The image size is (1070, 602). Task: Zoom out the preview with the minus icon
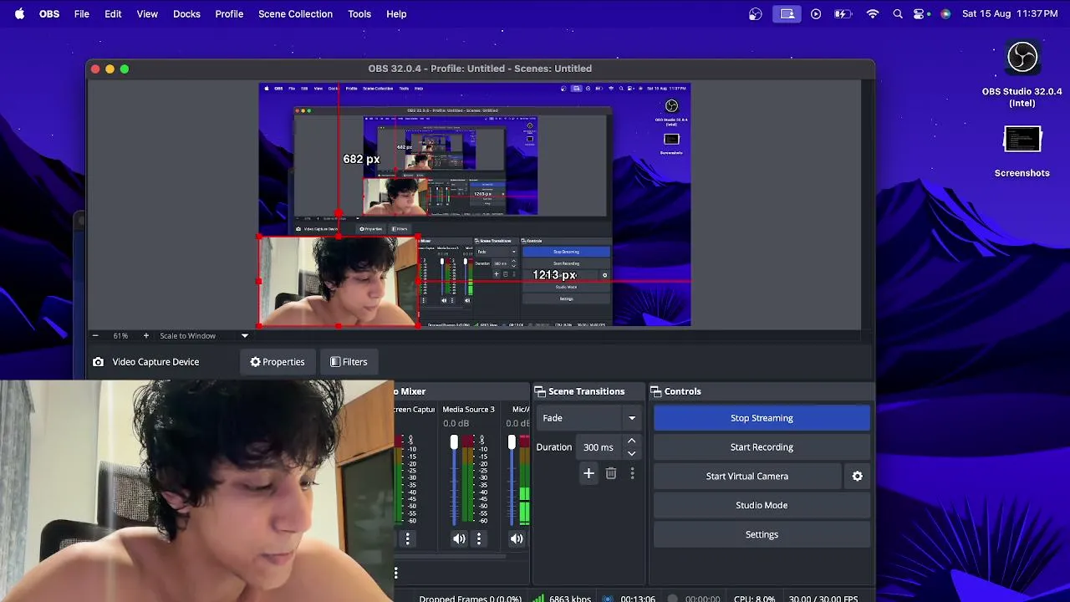(x=95, y=335)
